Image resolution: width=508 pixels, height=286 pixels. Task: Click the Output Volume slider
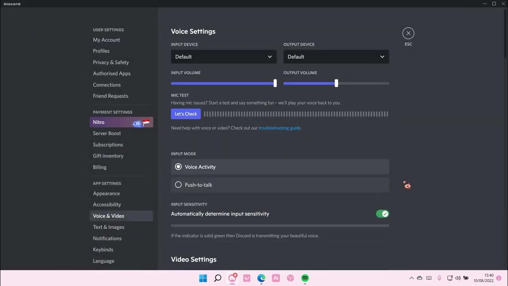[336, 83]
